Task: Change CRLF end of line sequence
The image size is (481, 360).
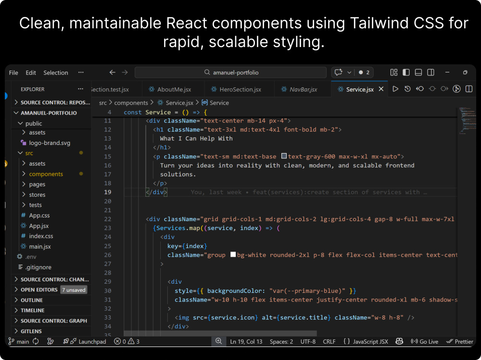Action: click(x=329, y=342)
